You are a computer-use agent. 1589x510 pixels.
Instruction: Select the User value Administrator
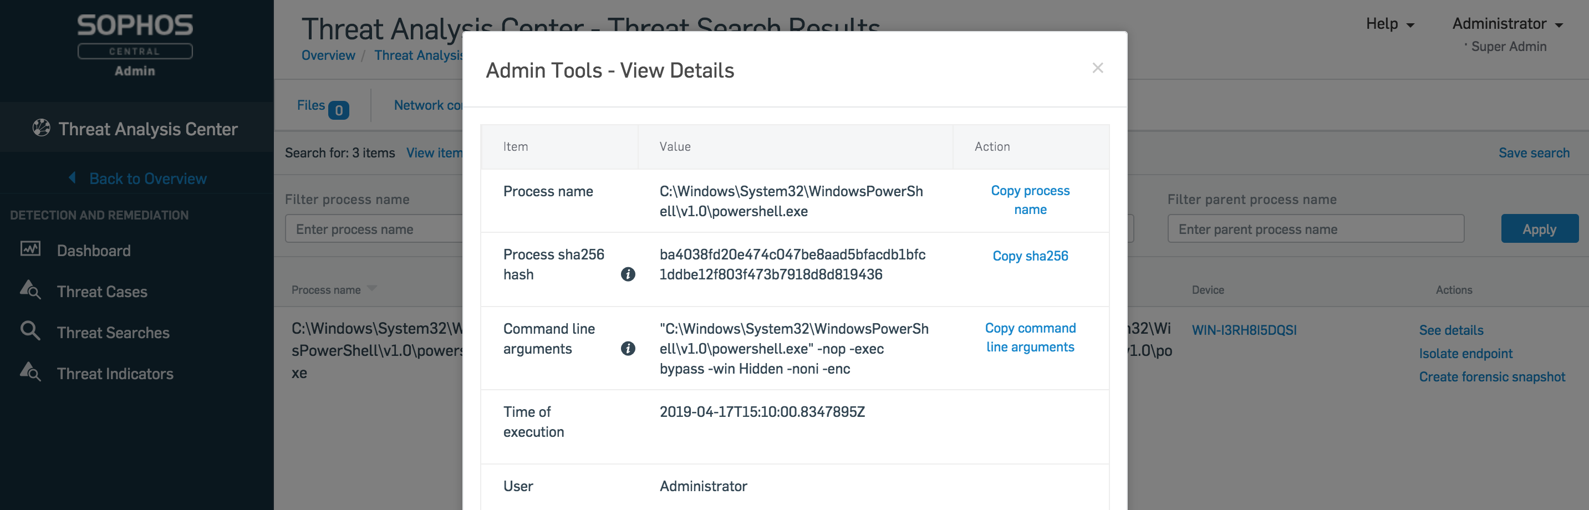(x=703, y=487)
